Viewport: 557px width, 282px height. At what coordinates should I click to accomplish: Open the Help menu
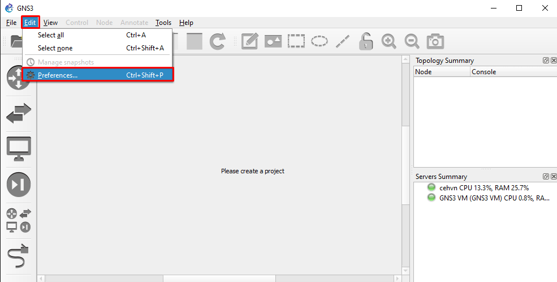click(186, 23)
